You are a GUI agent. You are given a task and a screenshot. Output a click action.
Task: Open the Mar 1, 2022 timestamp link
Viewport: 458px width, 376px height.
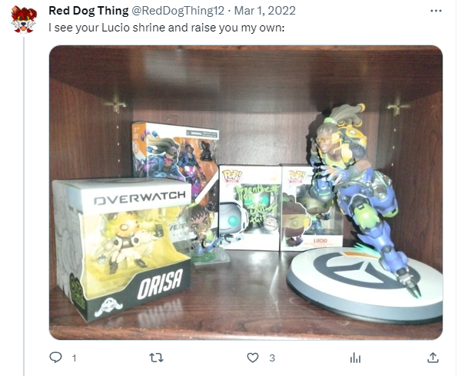(x=265, y=11)
